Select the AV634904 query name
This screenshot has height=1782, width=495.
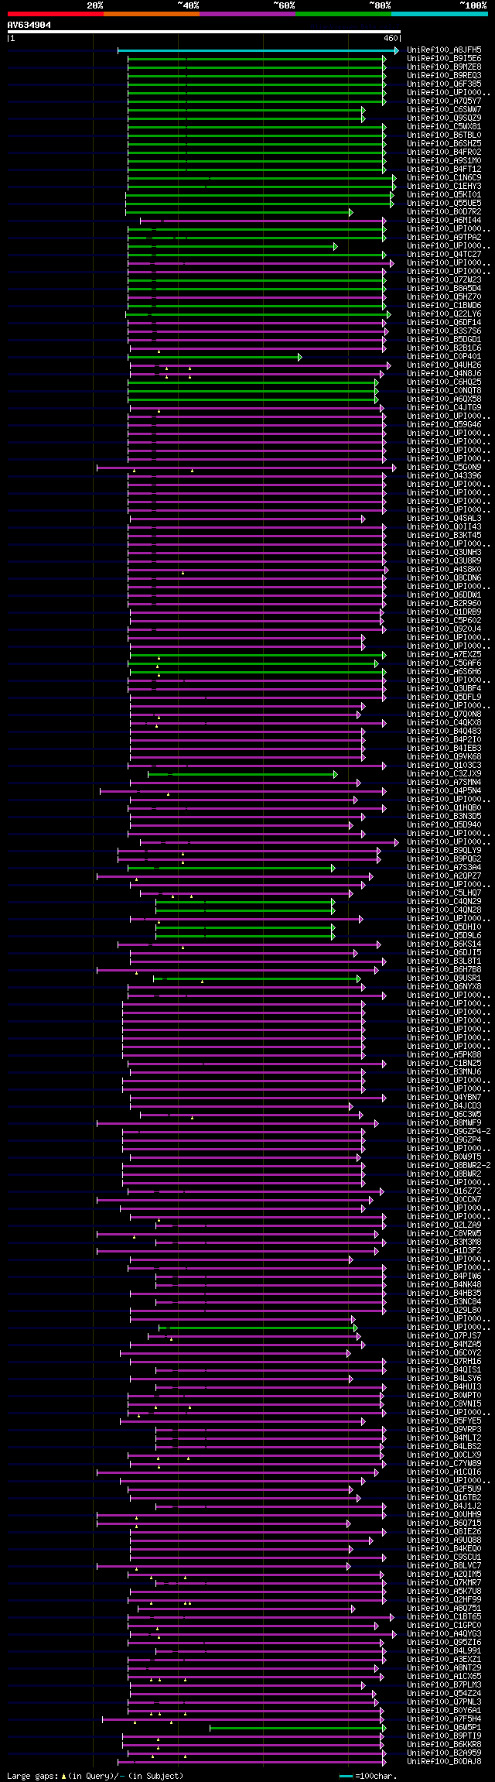pyautogui.click(x=29, y=25)
